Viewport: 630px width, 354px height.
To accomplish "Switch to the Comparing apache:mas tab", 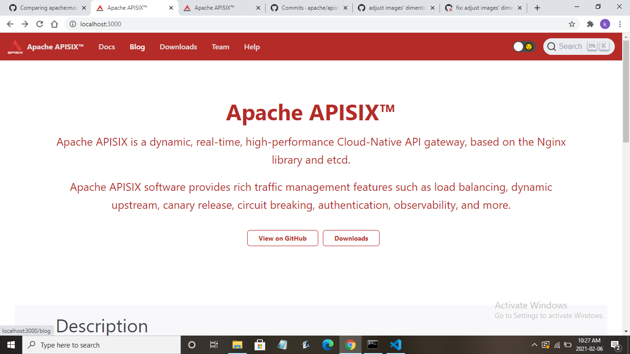I will (48, 8).
